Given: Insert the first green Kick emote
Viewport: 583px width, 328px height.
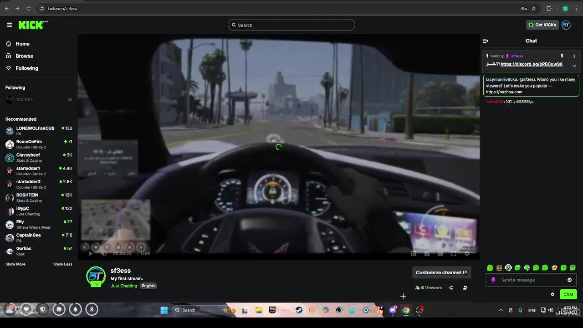Looking at the screenshot, I should click(490, 268).
